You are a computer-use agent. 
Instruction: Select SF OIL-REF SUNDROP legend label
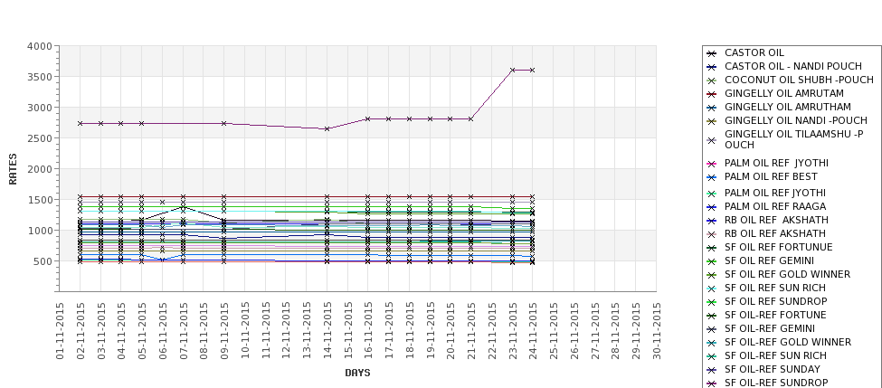coord(776,383)
